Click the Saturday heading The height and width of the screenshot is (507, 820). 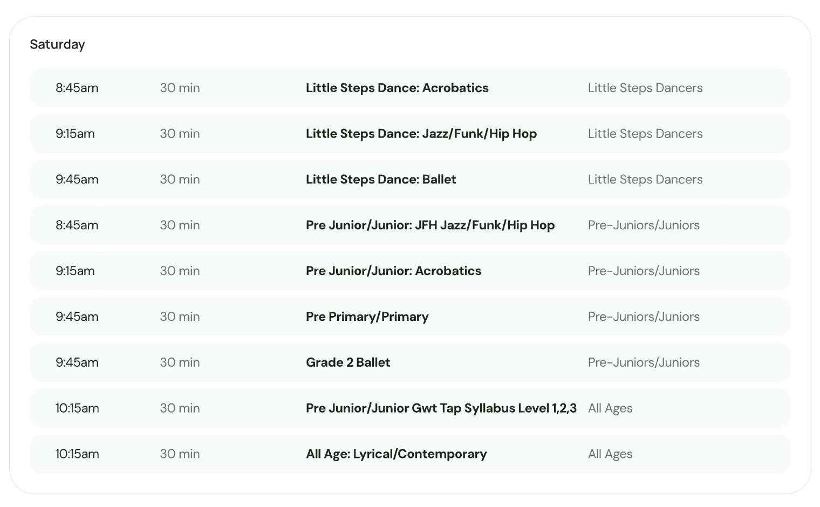57,44
